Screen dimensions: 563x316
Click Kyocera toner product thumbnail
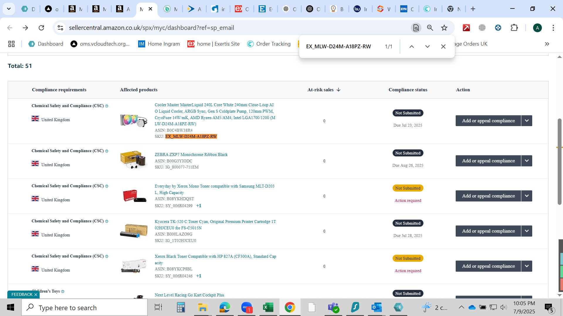pos(134,231)
